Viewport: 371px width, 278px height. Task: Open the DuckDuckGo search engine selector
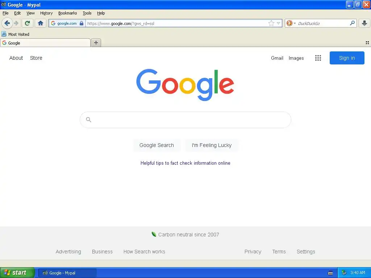pos(291,23)
